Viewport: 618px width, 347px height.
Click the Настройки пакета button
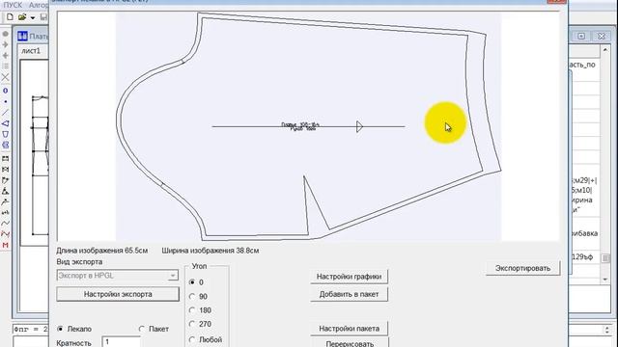pos(349,329)
